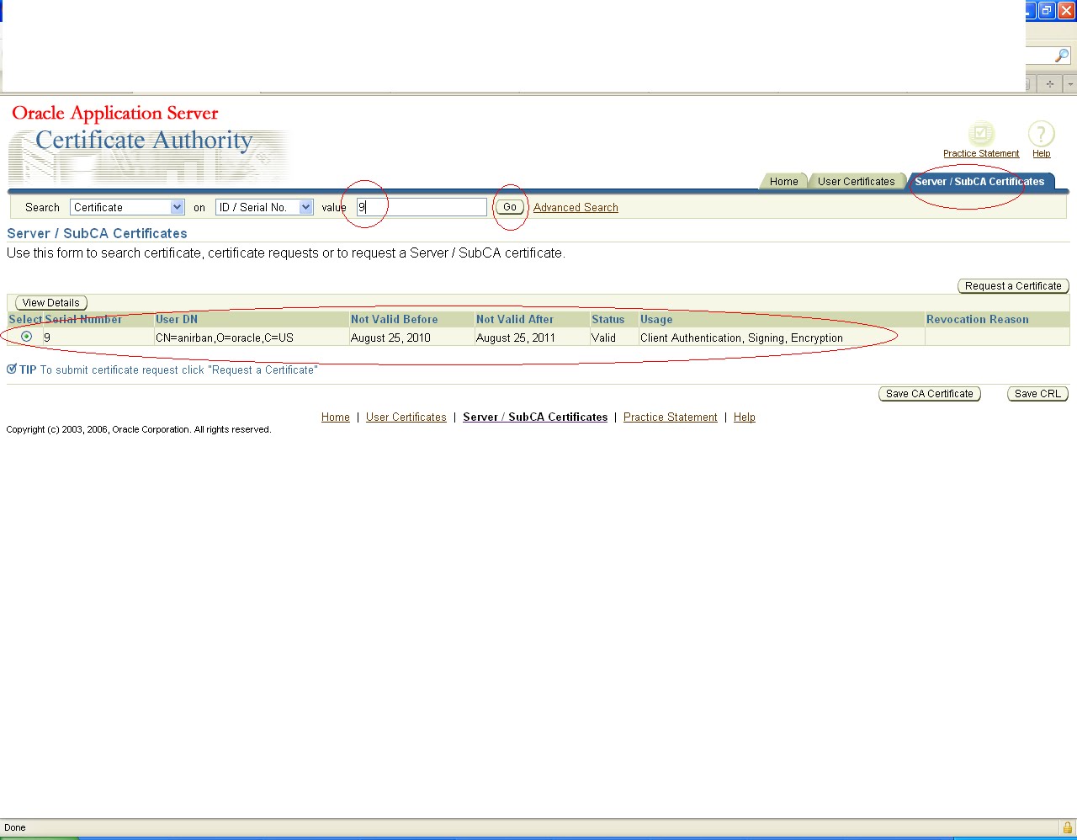The width and height of the screenshot is (1077, 840).
Task: Switch to the Home tab
Action: (x=783, y=181)
